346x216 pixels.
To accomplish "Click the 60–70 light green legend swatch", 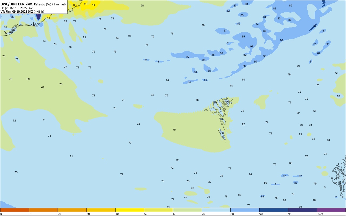I will tap(187, 210).
